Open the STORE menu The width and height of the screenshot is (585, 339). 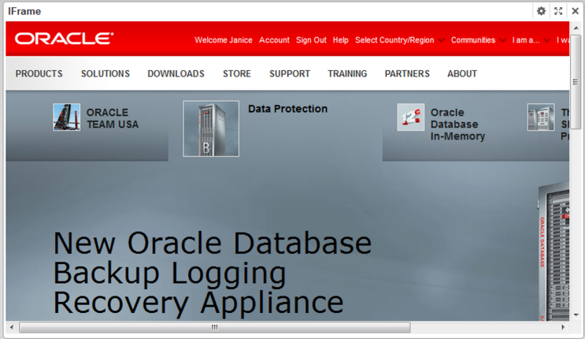tap(236, 73)
